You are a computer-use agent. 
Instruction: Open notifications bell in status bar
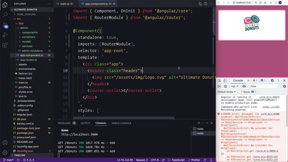coord(211,160)
